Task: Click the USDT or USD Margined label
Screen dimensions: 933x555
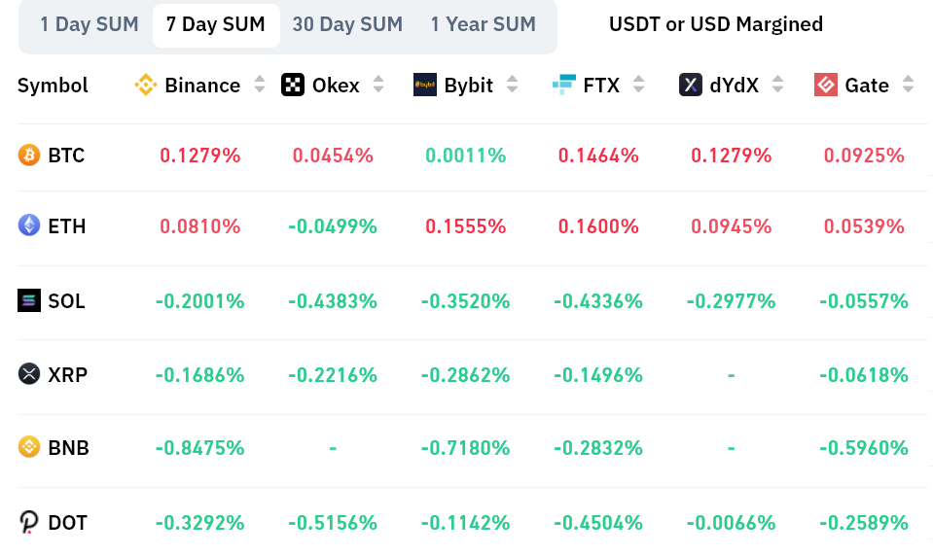Action: tap(715, 24)
